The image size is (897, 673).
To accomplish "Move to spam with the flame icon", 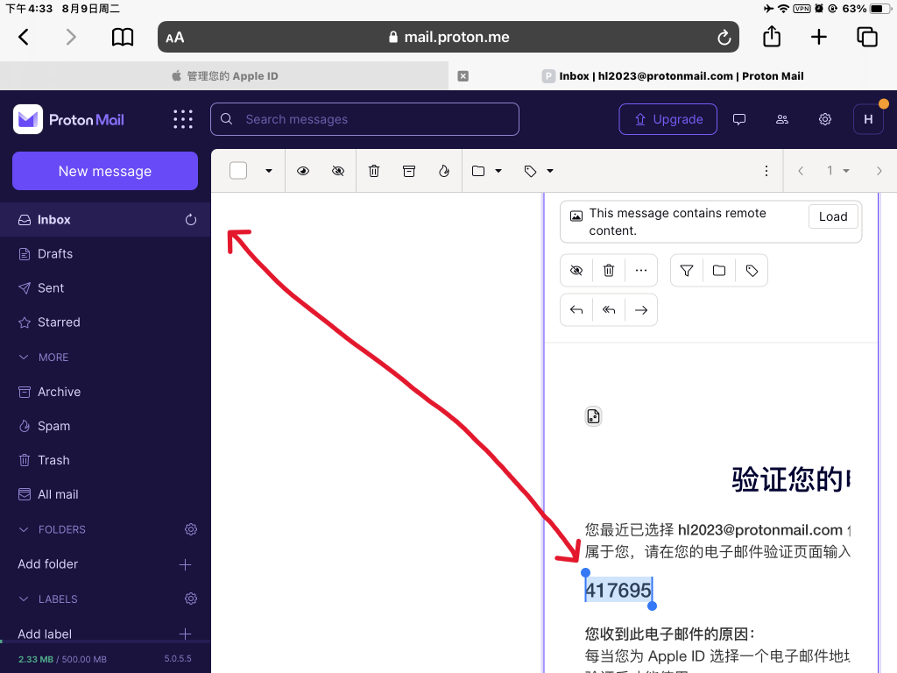I will coord(444,171).
